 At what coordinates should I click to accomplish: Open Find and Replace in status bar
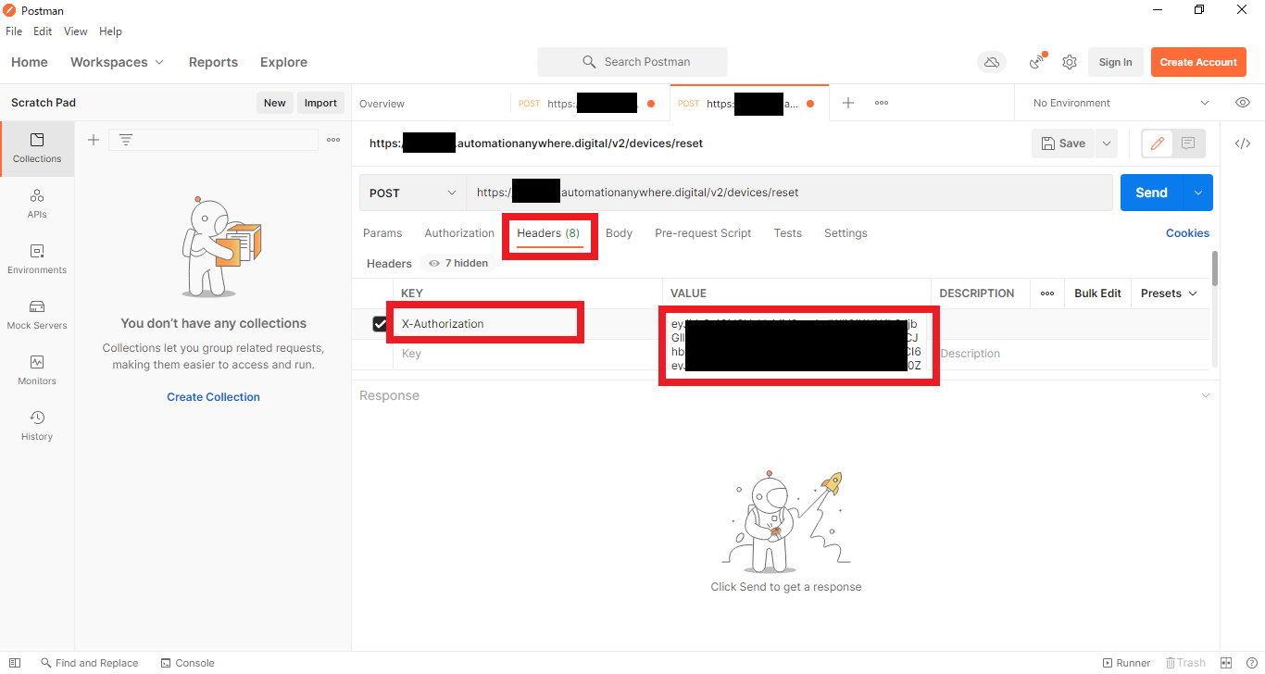click(x=89, y=663)
